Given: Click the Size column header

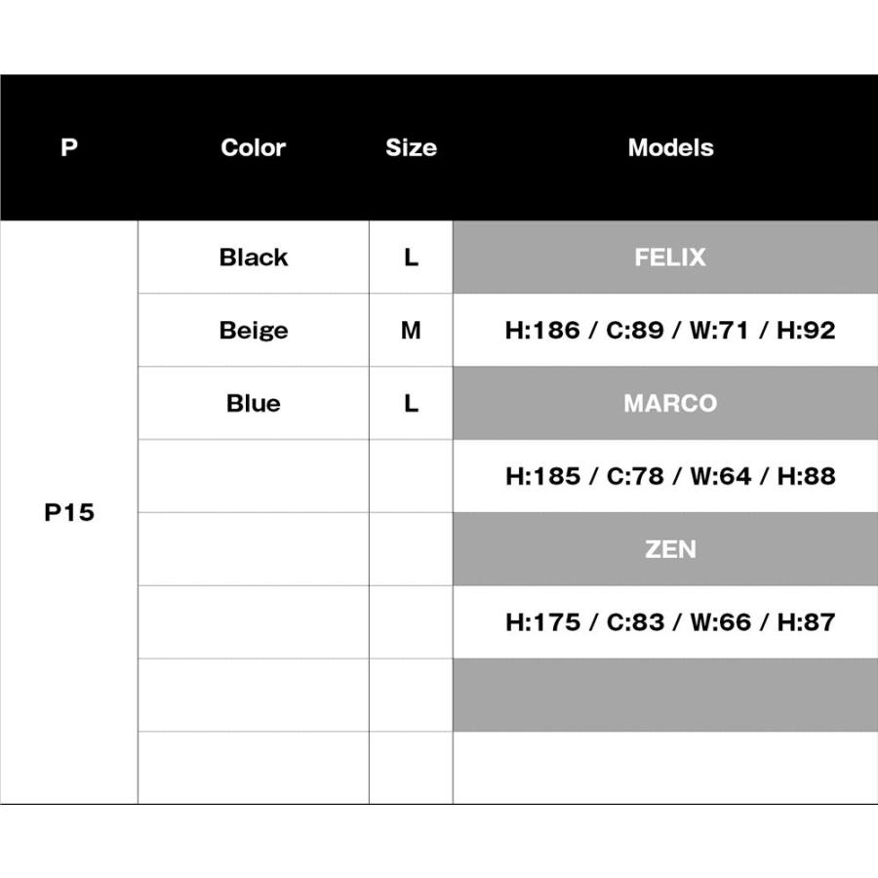Looking at the screenshot, I should [x=411, y=148].
